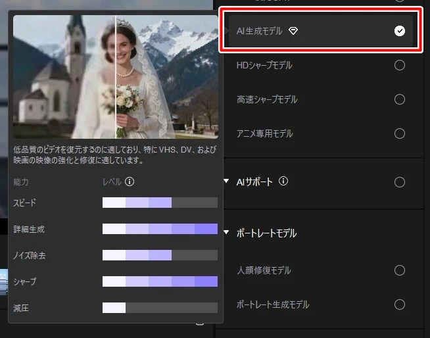Screen dimensions: 430x338
Task: Pick the アニメ専用モデル radio button
Action: coord(400,133)
